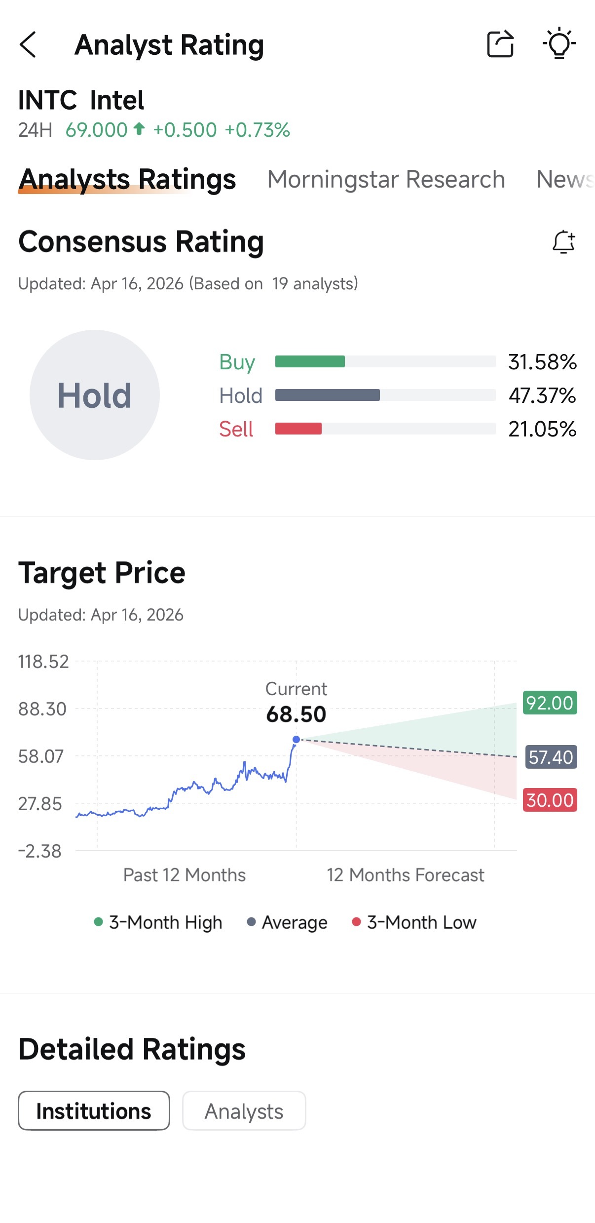Viewport: 595px width, 1223px height.
Task: Select the Institutions filter
Action: point(94,1110)
